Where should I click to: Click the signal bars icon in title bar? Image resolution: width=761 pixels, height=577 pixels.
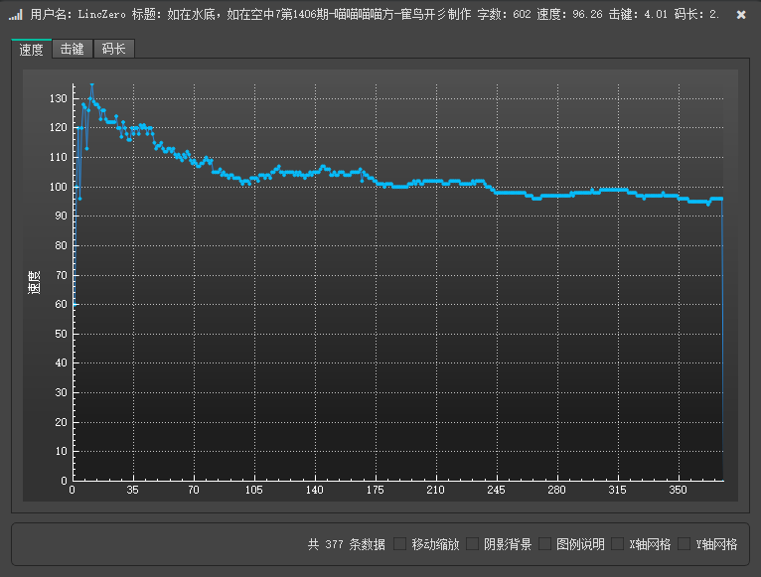click(16, 15)
